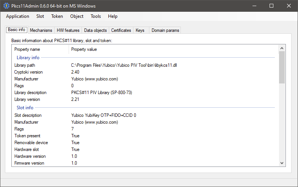
Task: Click the scrollbar up arrow
Action: pos(282,48)
